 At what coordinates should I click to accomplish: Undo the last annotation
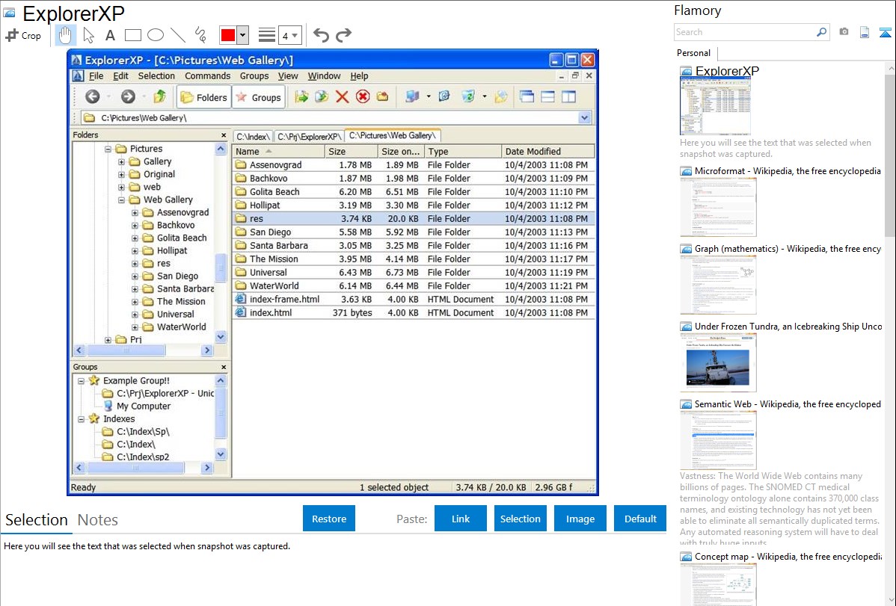[321, 35]
